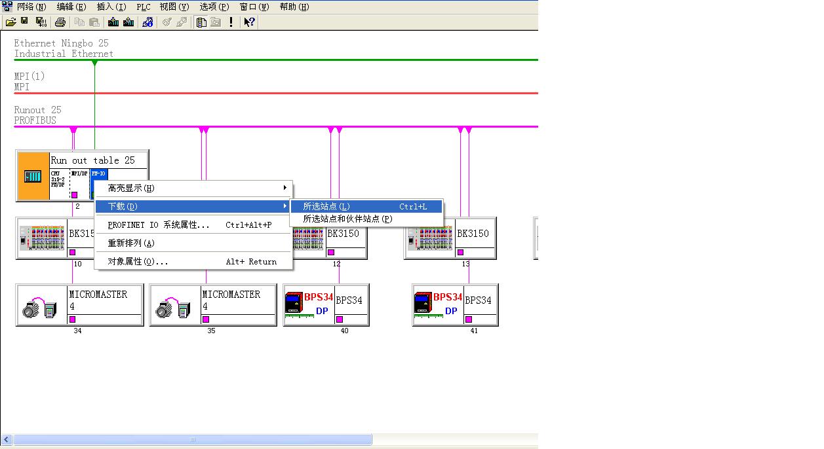Select the BPS34 label at address 40
The height and width of the screenshot is (449, 824).
click(x=349, y=300)
